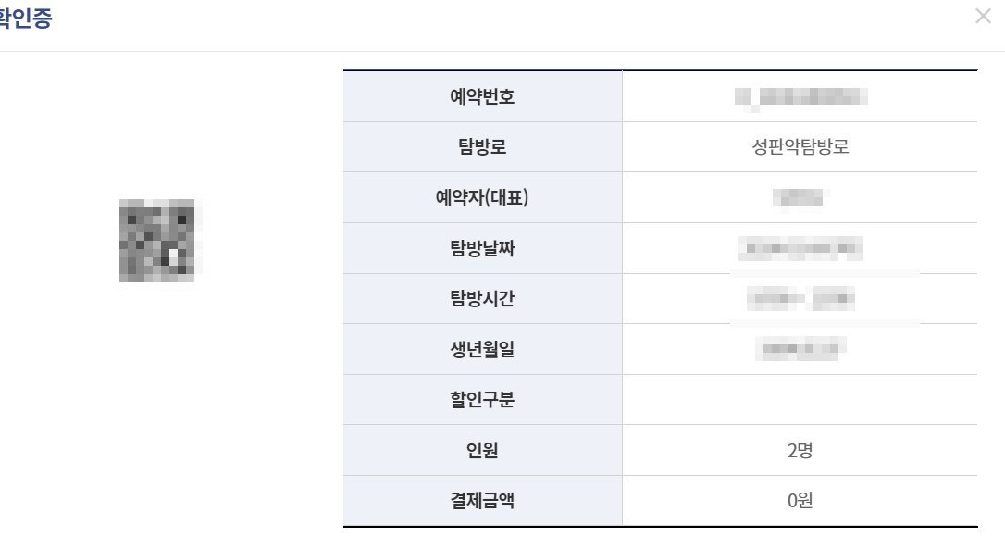Screen dimensions: 1005x537
Task: Click the 2명 participant count text
Action: click(799, 450)
